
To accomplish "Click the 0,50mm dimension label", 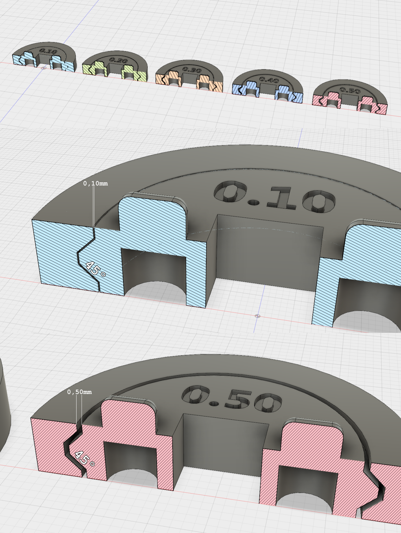I will pos(80,392).
